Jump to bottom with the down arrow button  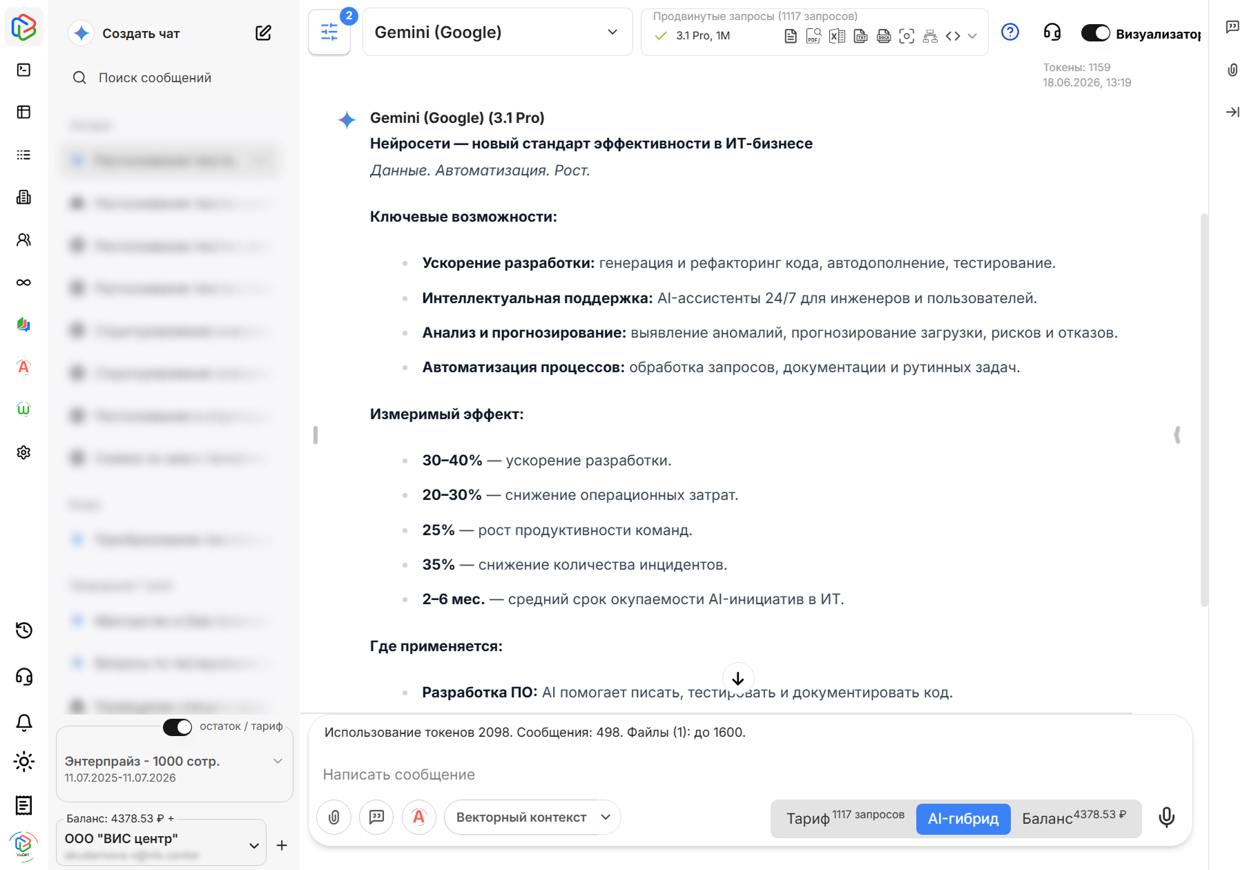pos(737,678)
